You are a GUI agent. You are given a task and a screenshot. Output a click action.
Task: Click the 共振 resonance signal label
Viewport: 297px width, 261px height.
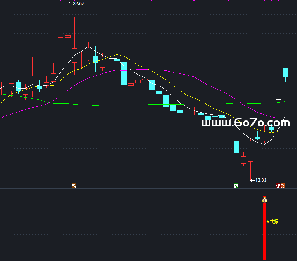pyautogui.click(x=274, y=222)
